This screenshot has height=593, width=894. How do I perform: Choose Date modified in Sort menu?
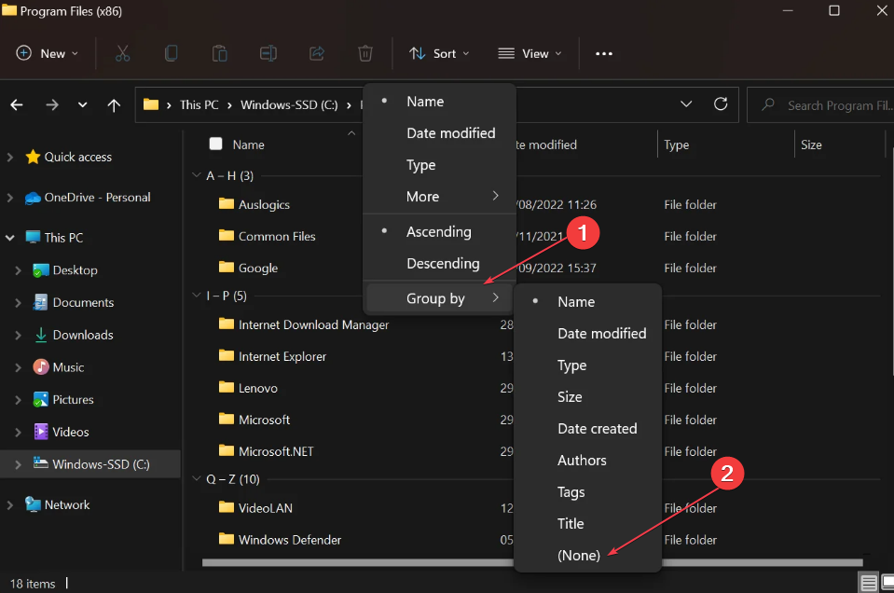tap(450, 133)
